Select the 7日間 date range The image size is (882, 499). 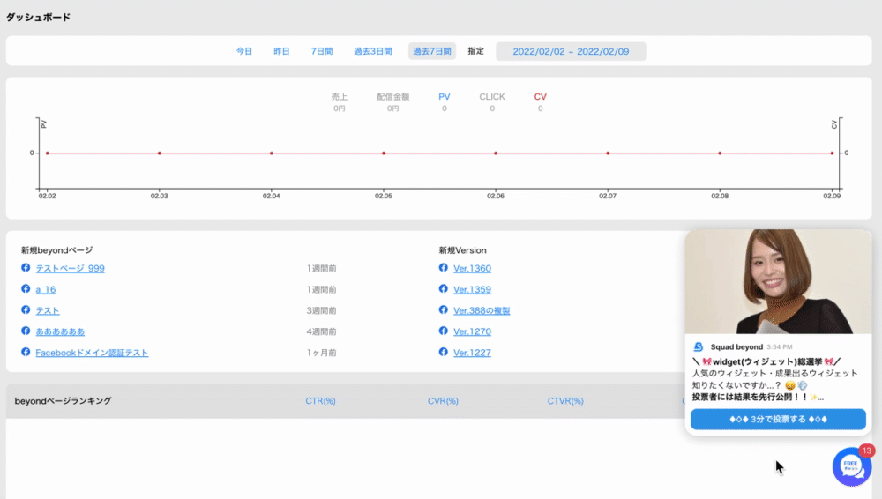(322, 51)
